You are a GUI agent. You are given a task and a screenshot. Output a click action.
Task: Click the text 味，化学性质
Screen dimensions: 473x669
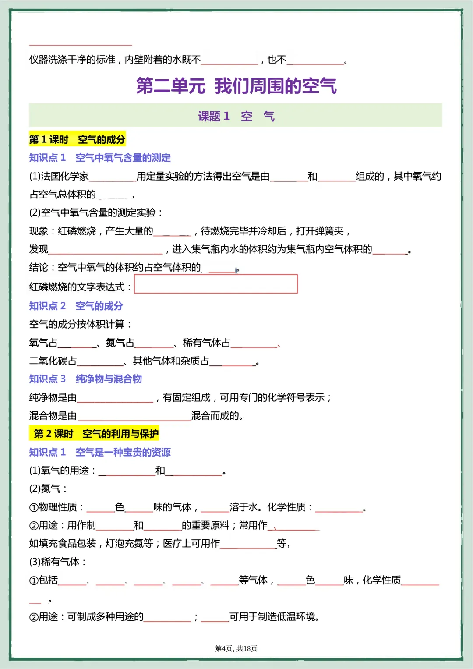coord(373,580)
